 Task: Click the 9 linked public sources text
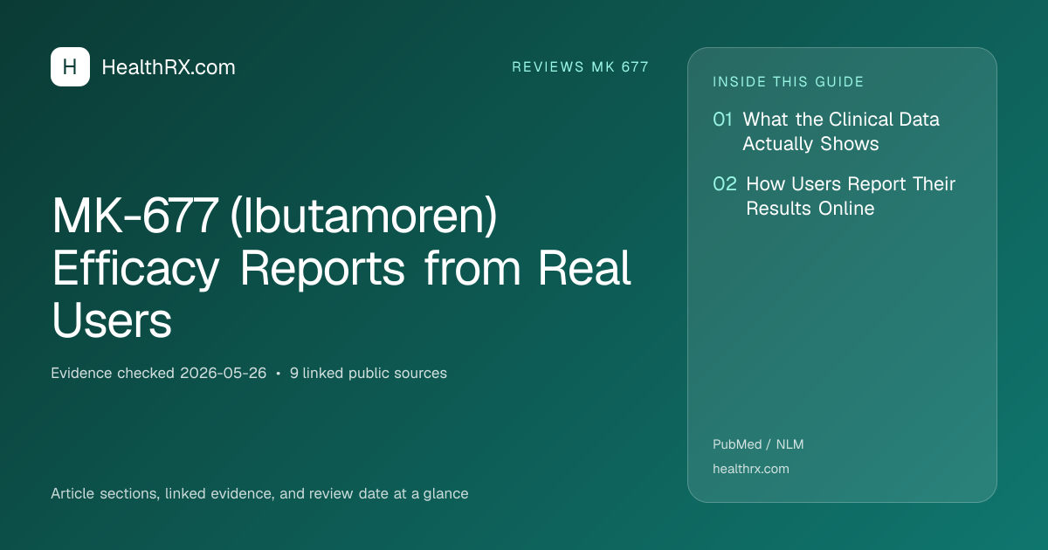coord(369,373)
